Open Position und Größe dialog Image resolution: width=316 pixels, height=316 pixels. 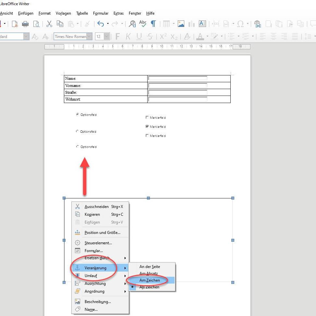[x=100, y=233]
